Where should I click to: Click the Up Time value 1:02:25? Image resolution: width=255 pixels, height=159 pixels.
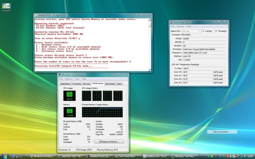[119, 132]
